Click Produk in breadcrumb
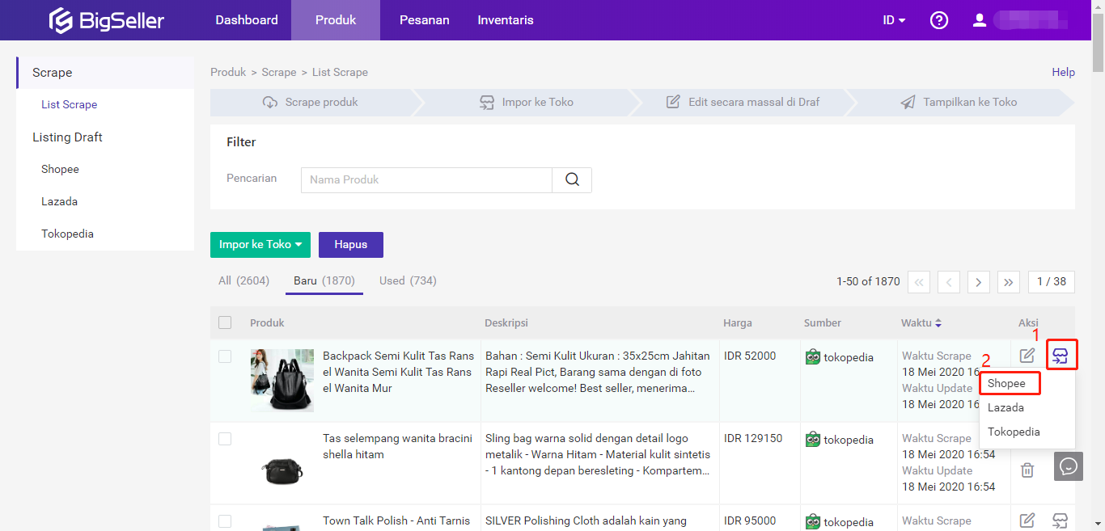This screenshot has width=1105, height=531. point(228,72)
